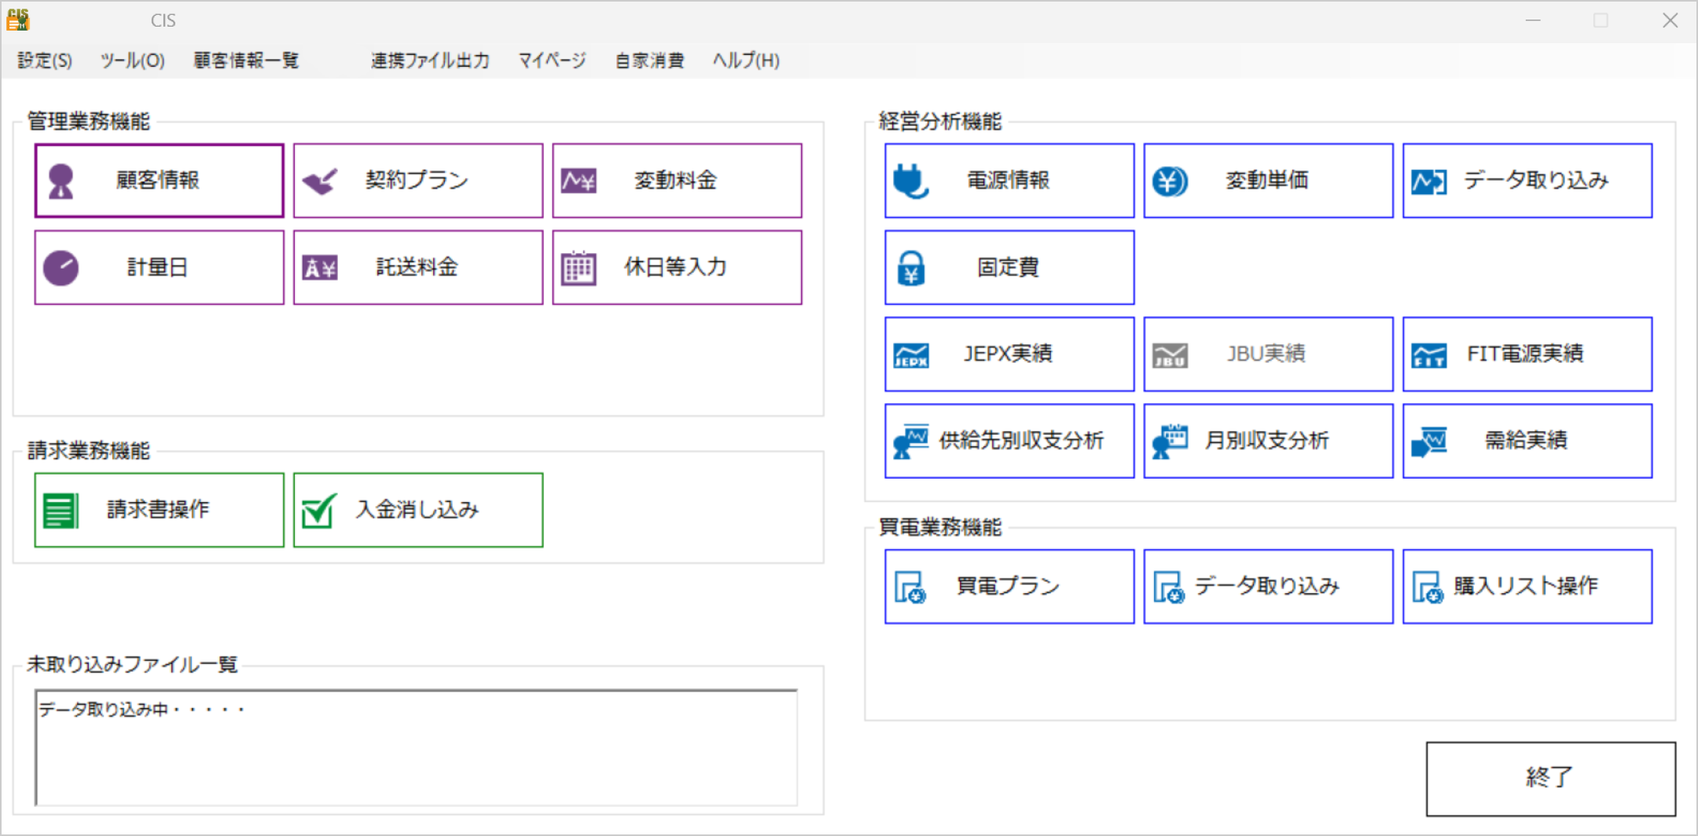Image resolution: width=1698 pixels, height=836 pixels.
Task: Launch 購入リスト操作 from the 買電業務機能 group
Action: click(x=1527, y=586)
